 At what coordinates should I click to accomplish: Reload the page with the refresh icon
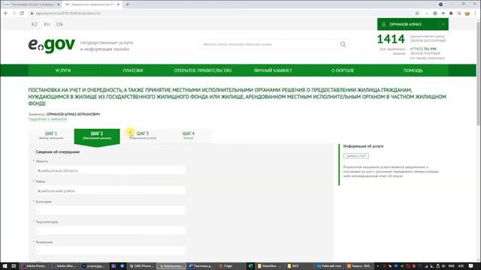tap(22, 13)
